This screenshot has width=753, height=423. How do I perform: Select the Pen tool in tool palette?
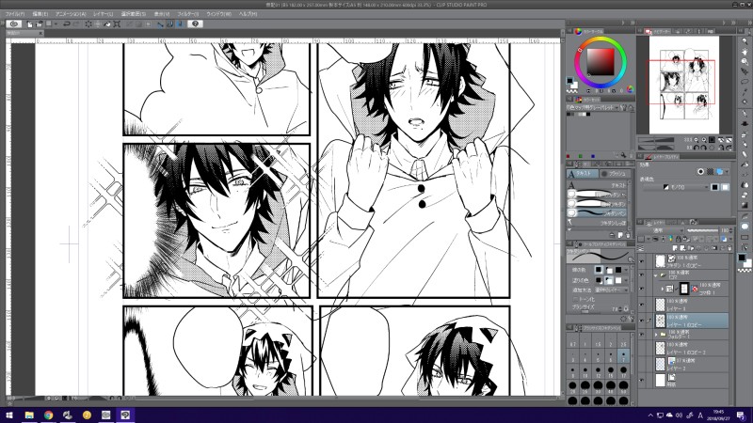coord(745,113)
